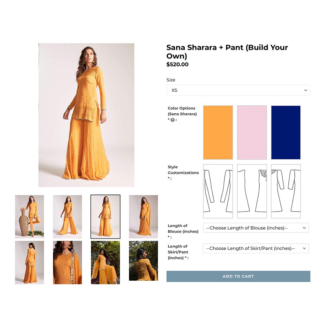The width and height of the screenshot is (327, 327).
Task: Choose the sleeveless style customization sketch
Action: coord(252,191)
